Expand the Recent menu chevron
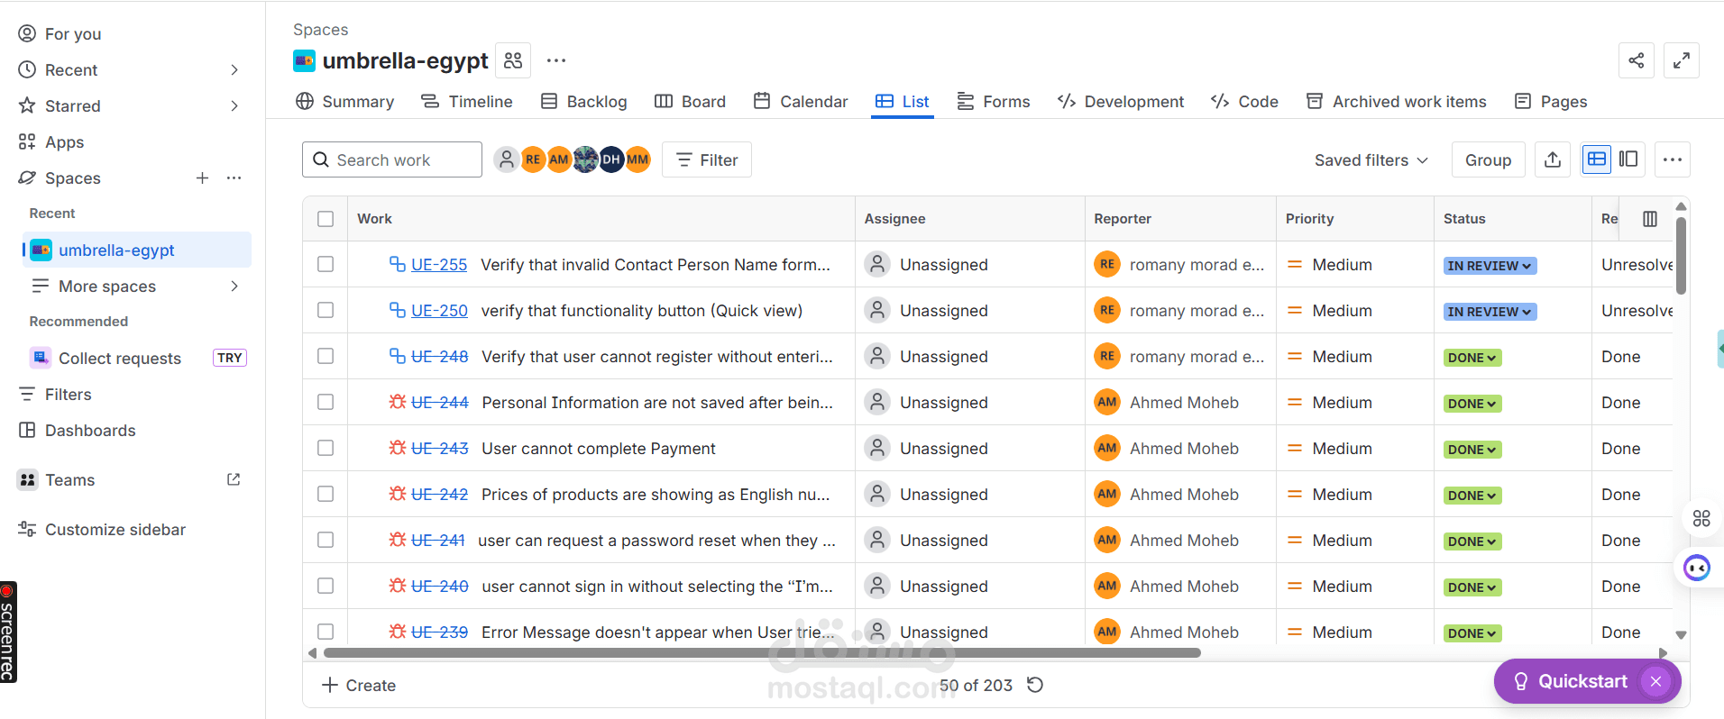The width and height of the screenshot is (1724, 719). [234, 69]
